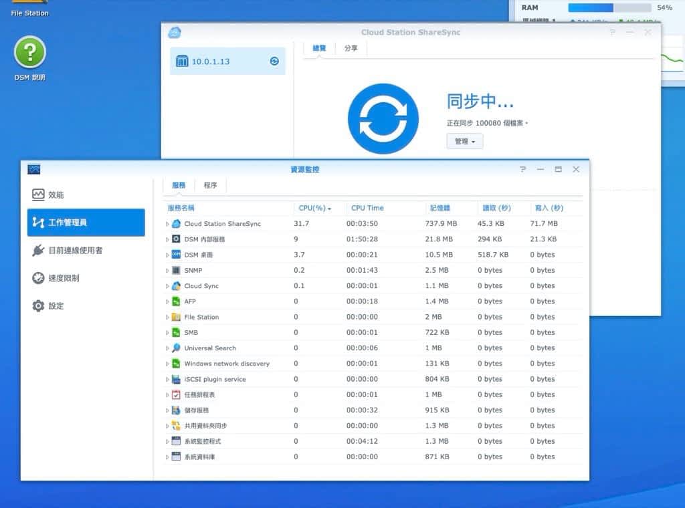Screen dimensions: 685x508
Task: Click the Resource Monitor help question mark
Action: (x=523, y=170)
